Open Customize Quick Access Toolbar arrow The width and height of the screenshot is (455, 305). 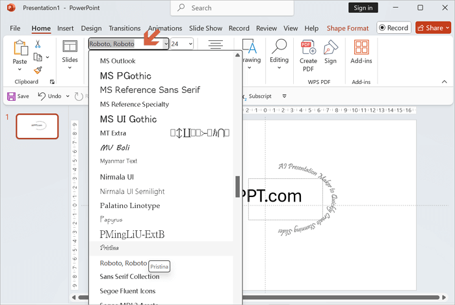(x=285, y=96)
